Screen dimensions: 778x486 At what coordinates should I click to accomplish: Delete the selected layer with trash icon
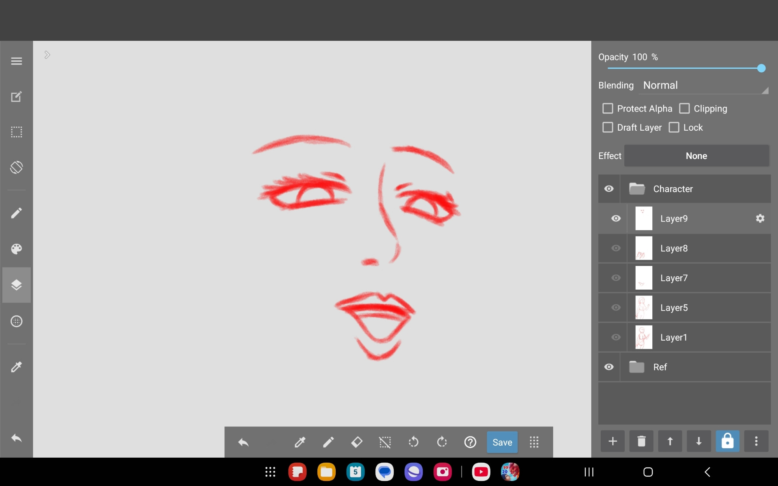[641, 441]
